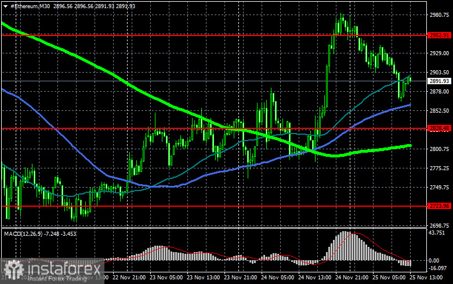Click the 24 Nov 13:00 time label

[x=314, y=278]
